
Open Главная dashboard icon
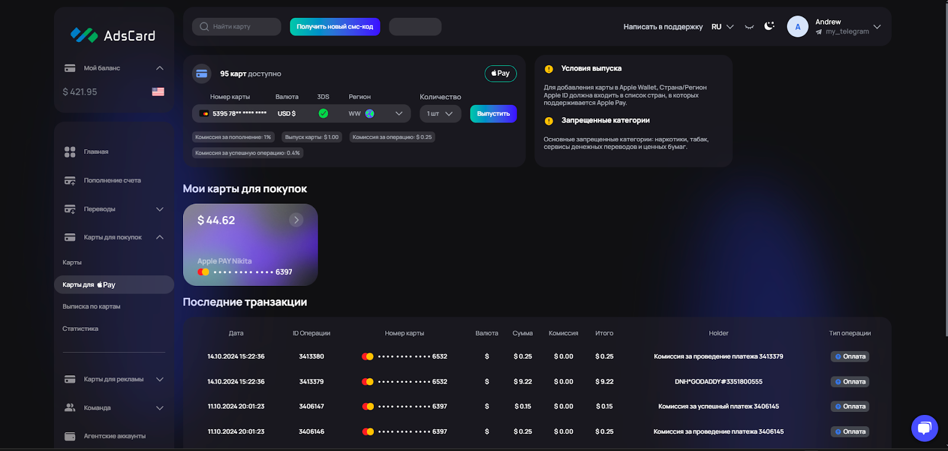coord(70,152)
